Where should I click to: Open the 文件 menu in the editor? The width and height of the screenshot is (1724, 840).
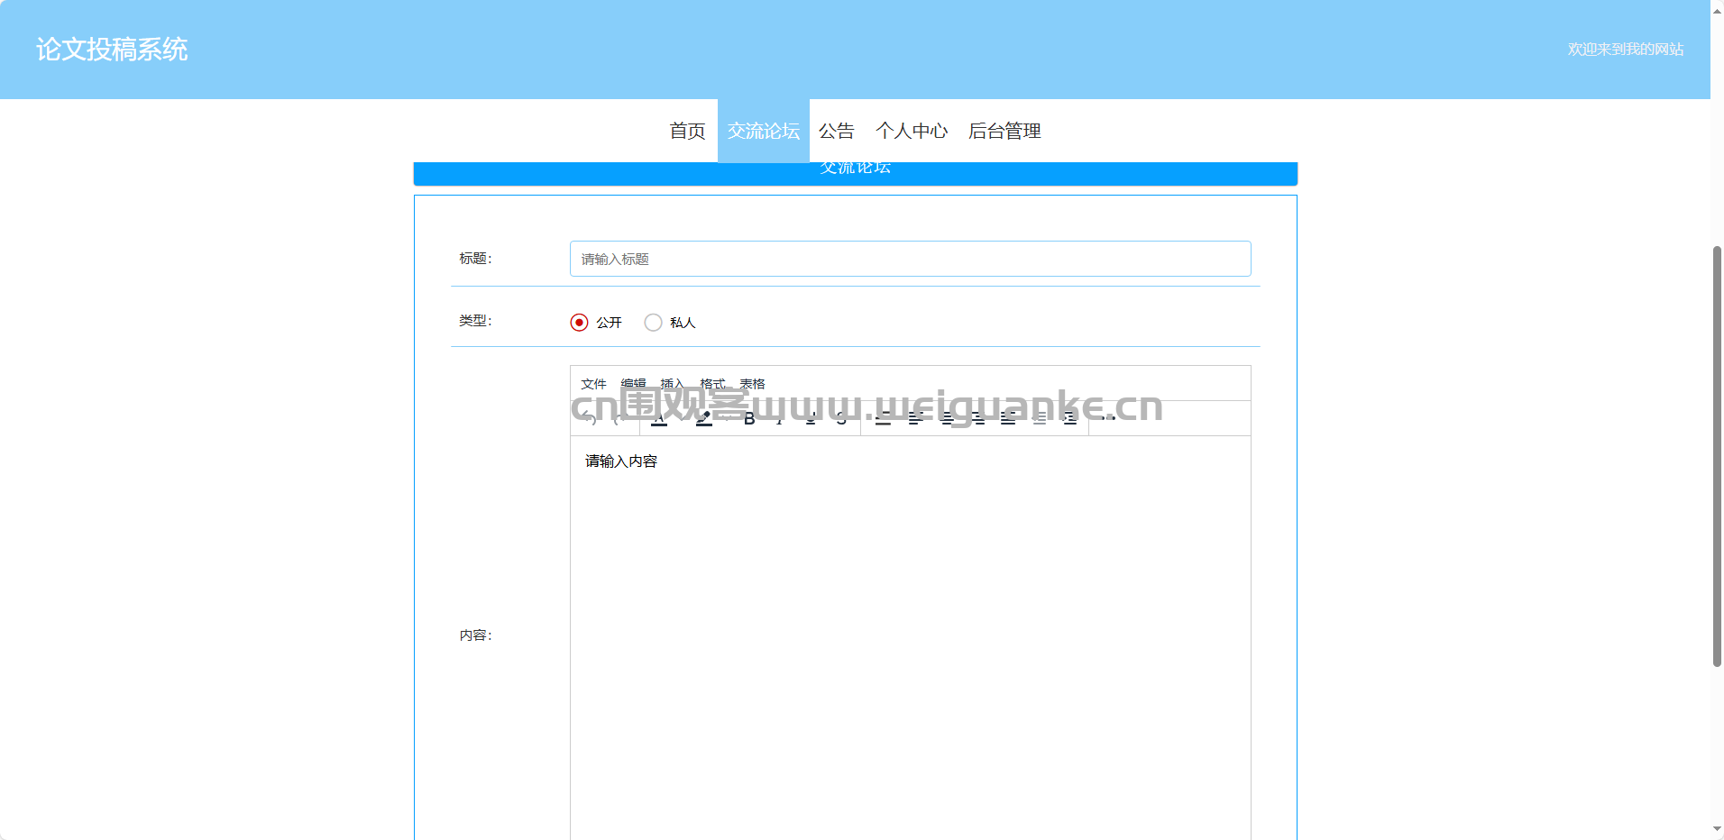click(595, 383)
